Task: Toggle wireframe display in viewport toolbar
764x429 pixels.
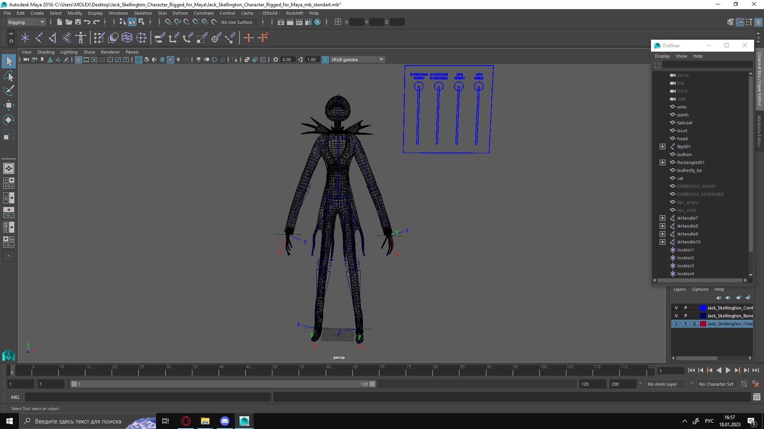Action: [138, 60]
